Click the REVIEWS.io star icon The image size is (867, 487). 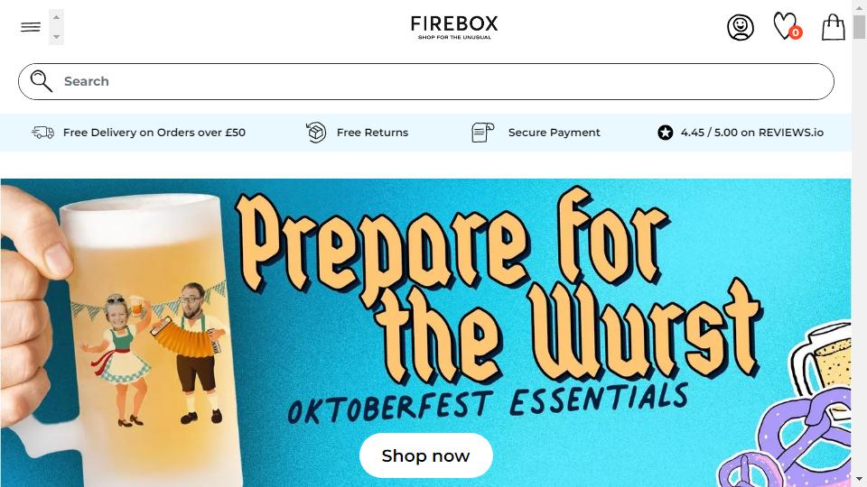click(x=666, y=133)
